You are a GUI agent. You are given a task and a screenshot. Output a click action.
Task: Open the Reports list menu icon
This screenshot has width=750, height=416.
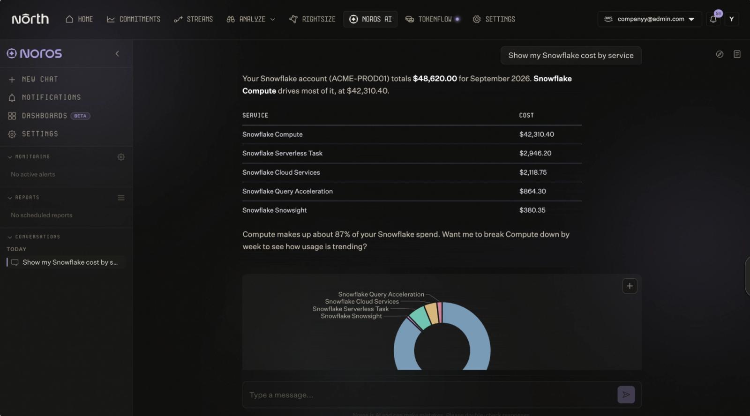click(121, 198)
